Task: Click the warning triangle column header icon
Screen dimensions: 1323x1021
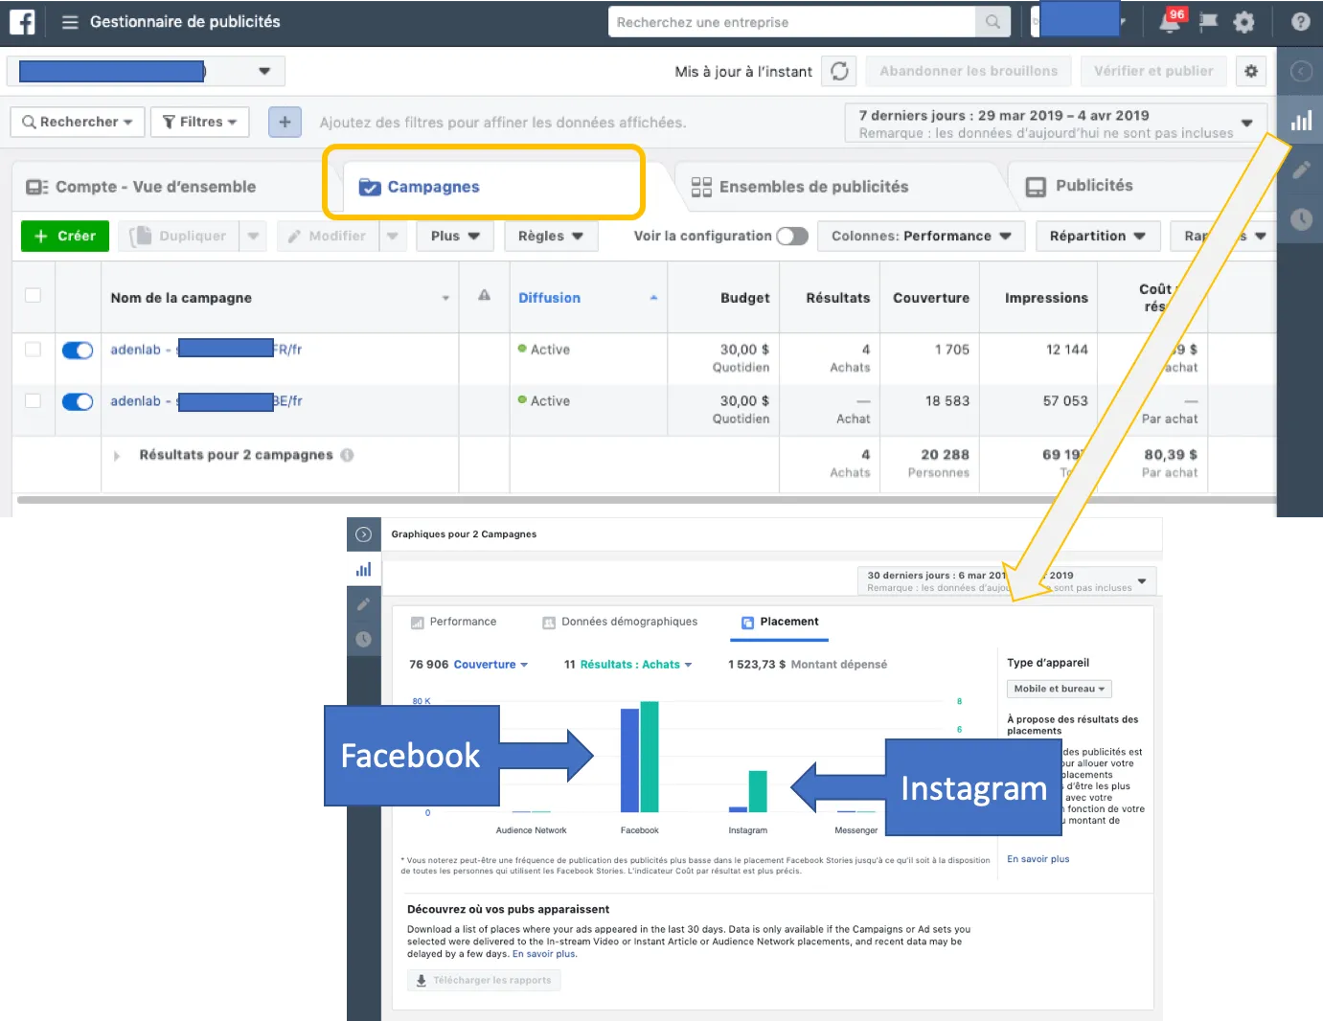Action: (x=484, y=296)
